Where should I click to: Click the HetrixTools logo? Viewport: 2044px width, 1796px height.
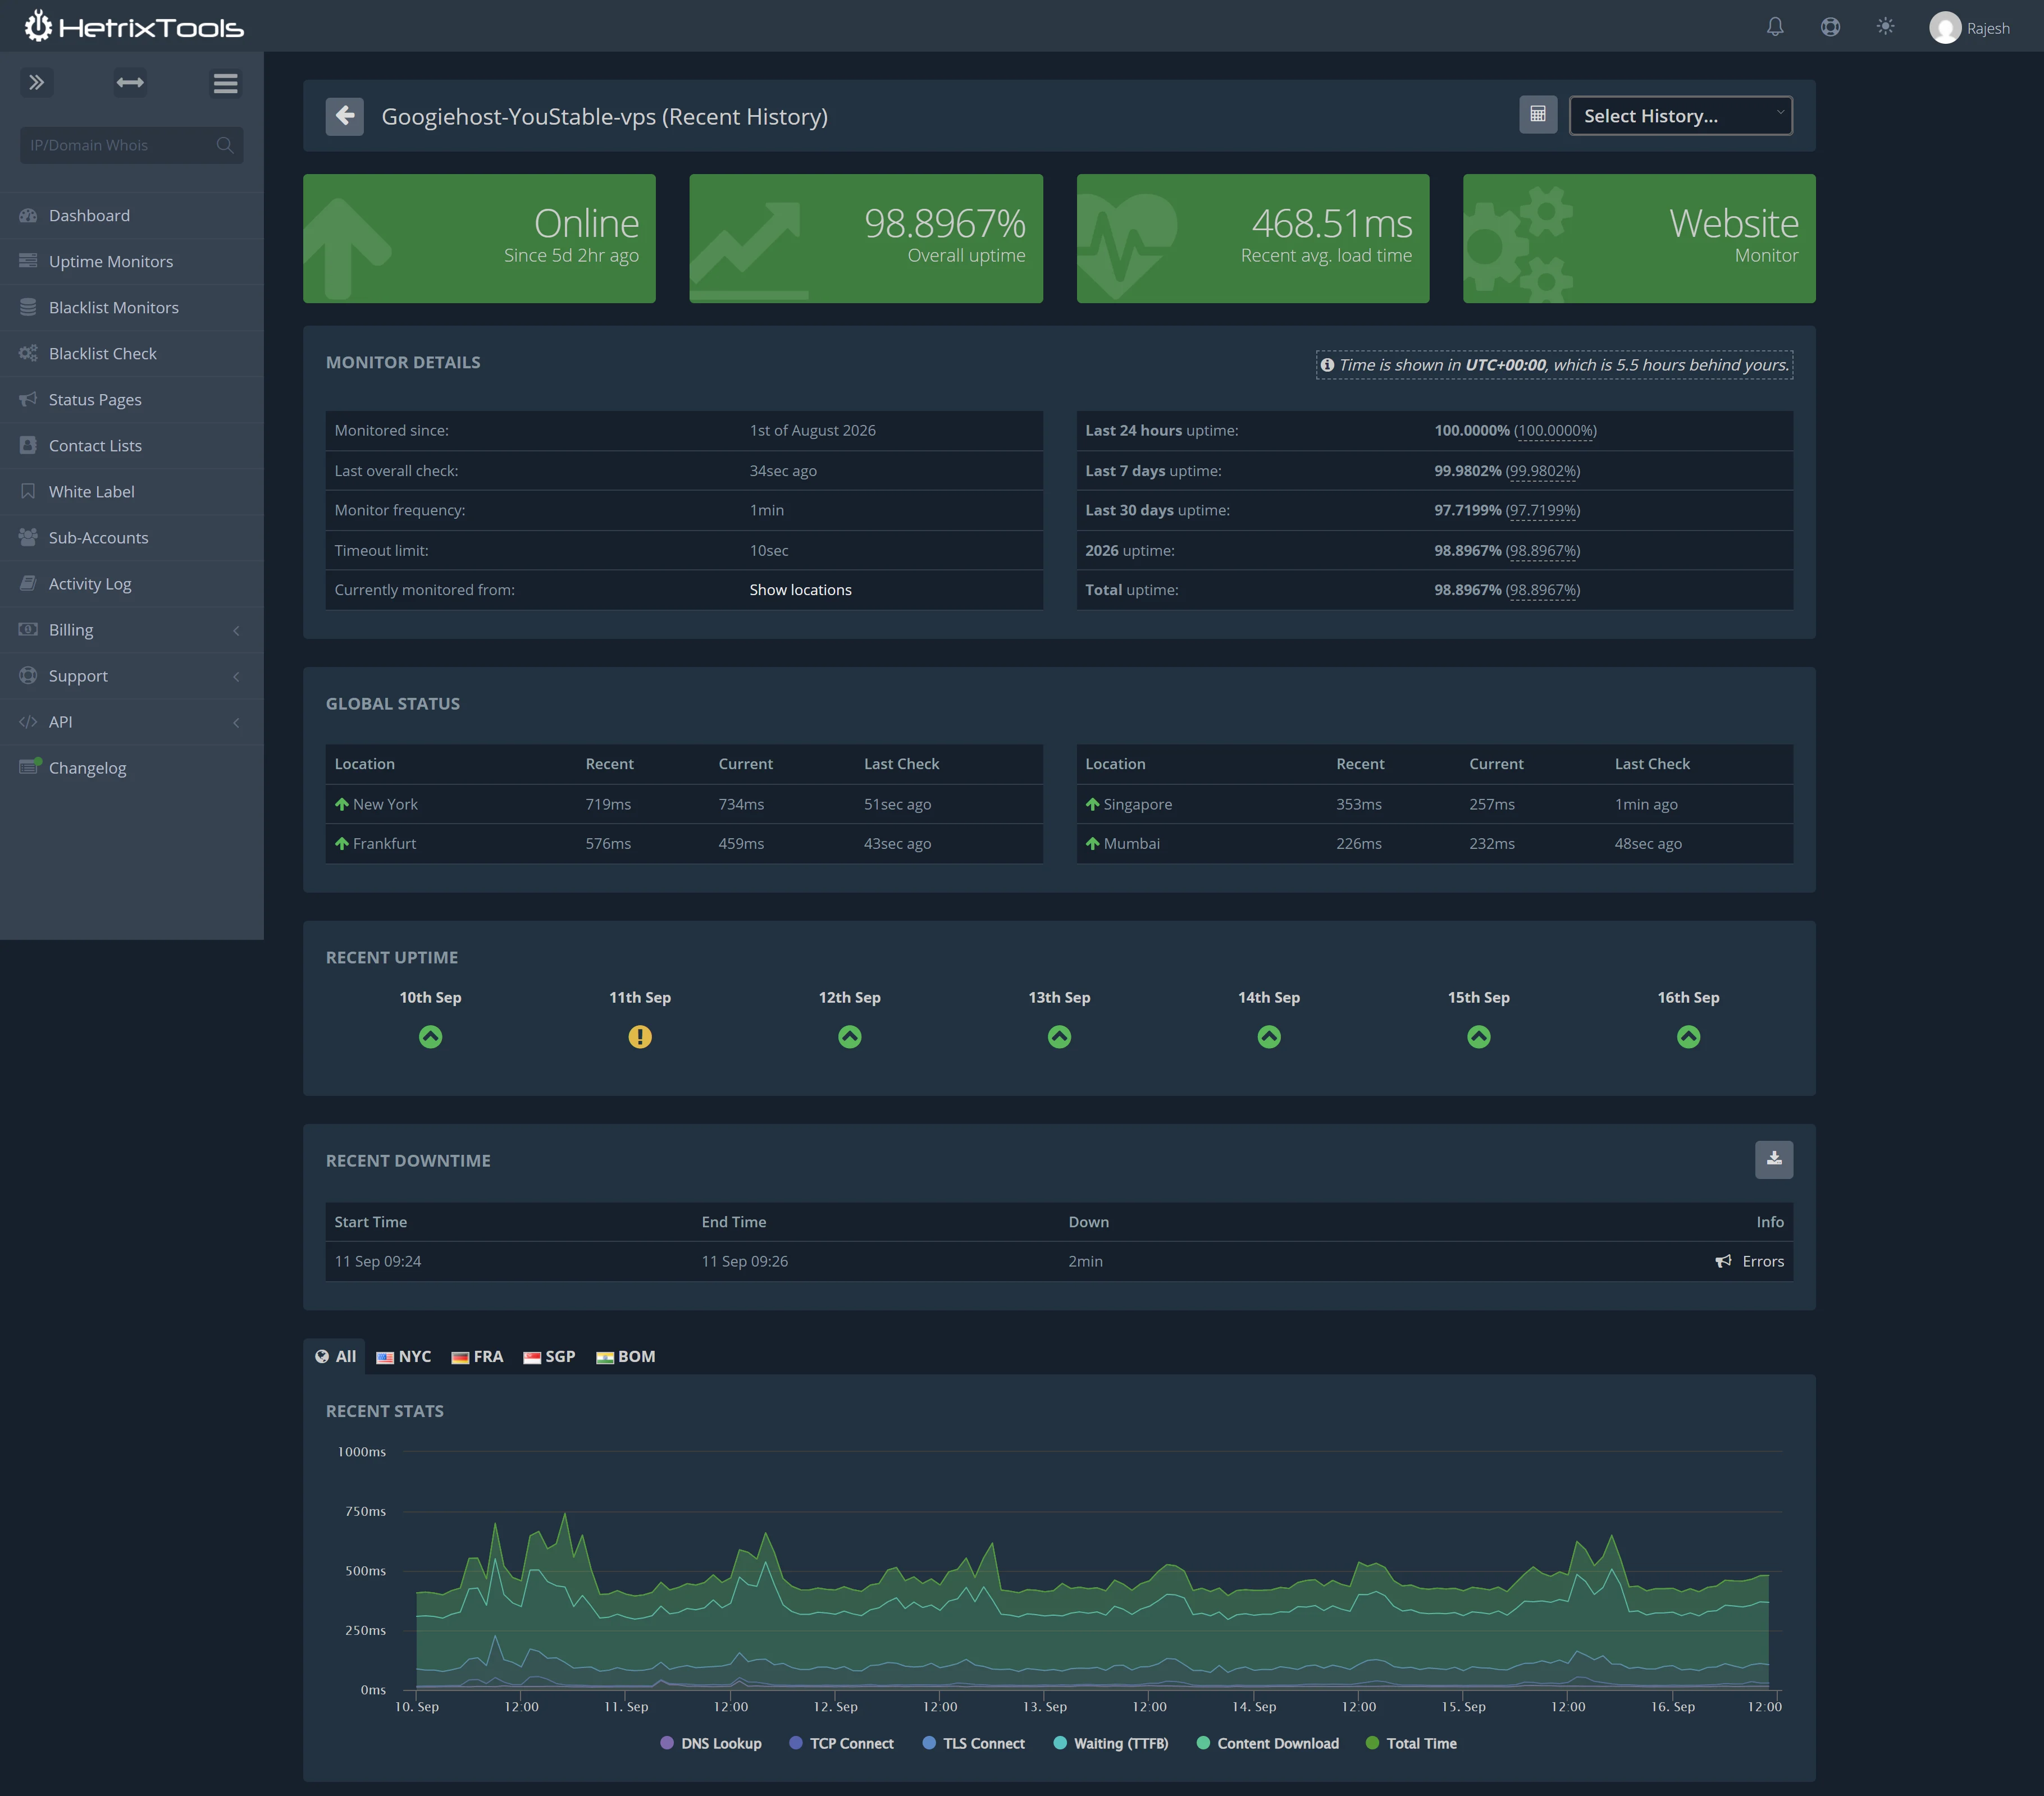[134, 26]
